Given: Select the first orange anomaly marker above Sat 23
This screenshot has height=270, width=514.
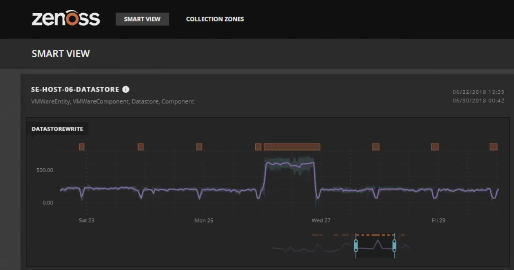Looking at the screenshot, I should (82, 147).
